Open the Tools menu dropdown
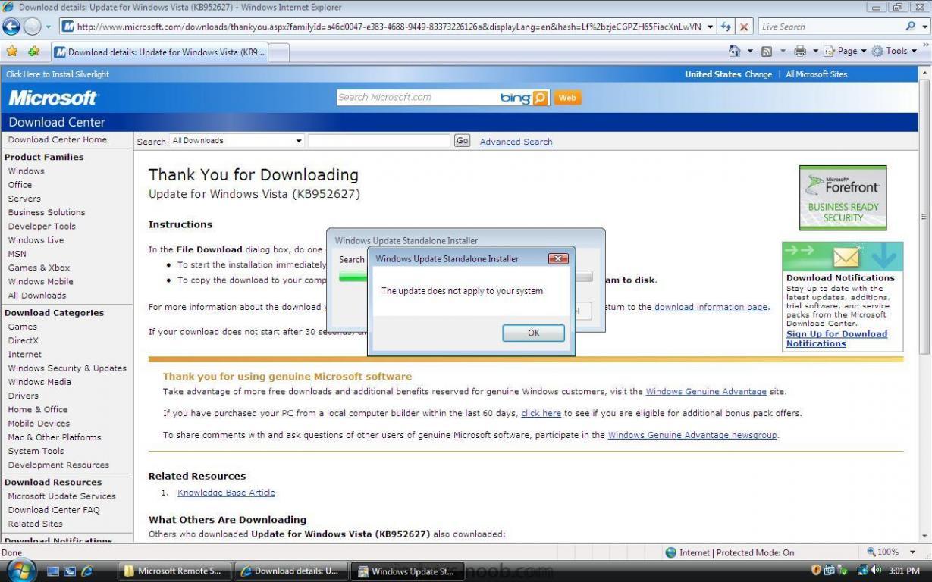 [x=894, y=52]
